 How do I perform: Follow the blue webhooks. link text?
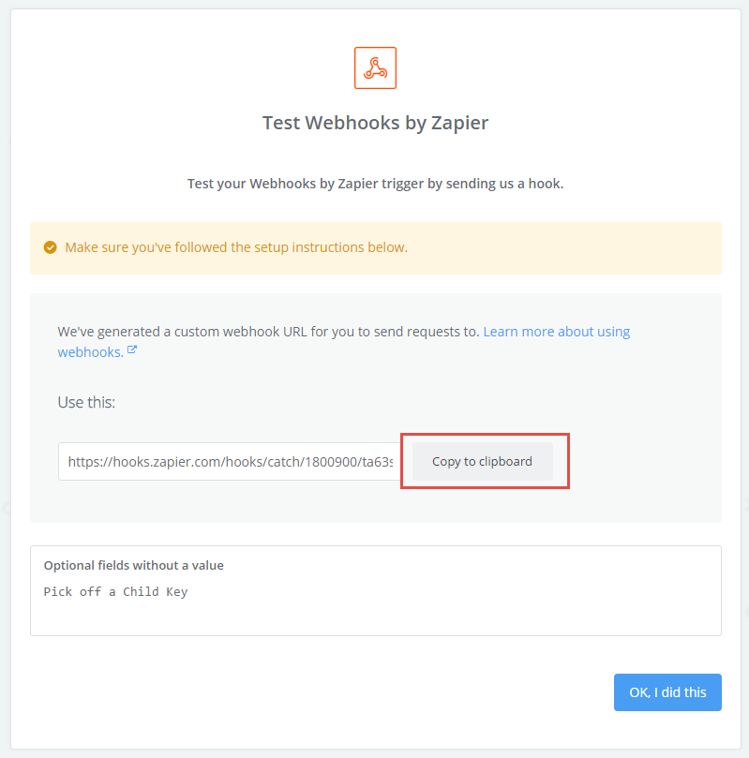tap(90, 352)
